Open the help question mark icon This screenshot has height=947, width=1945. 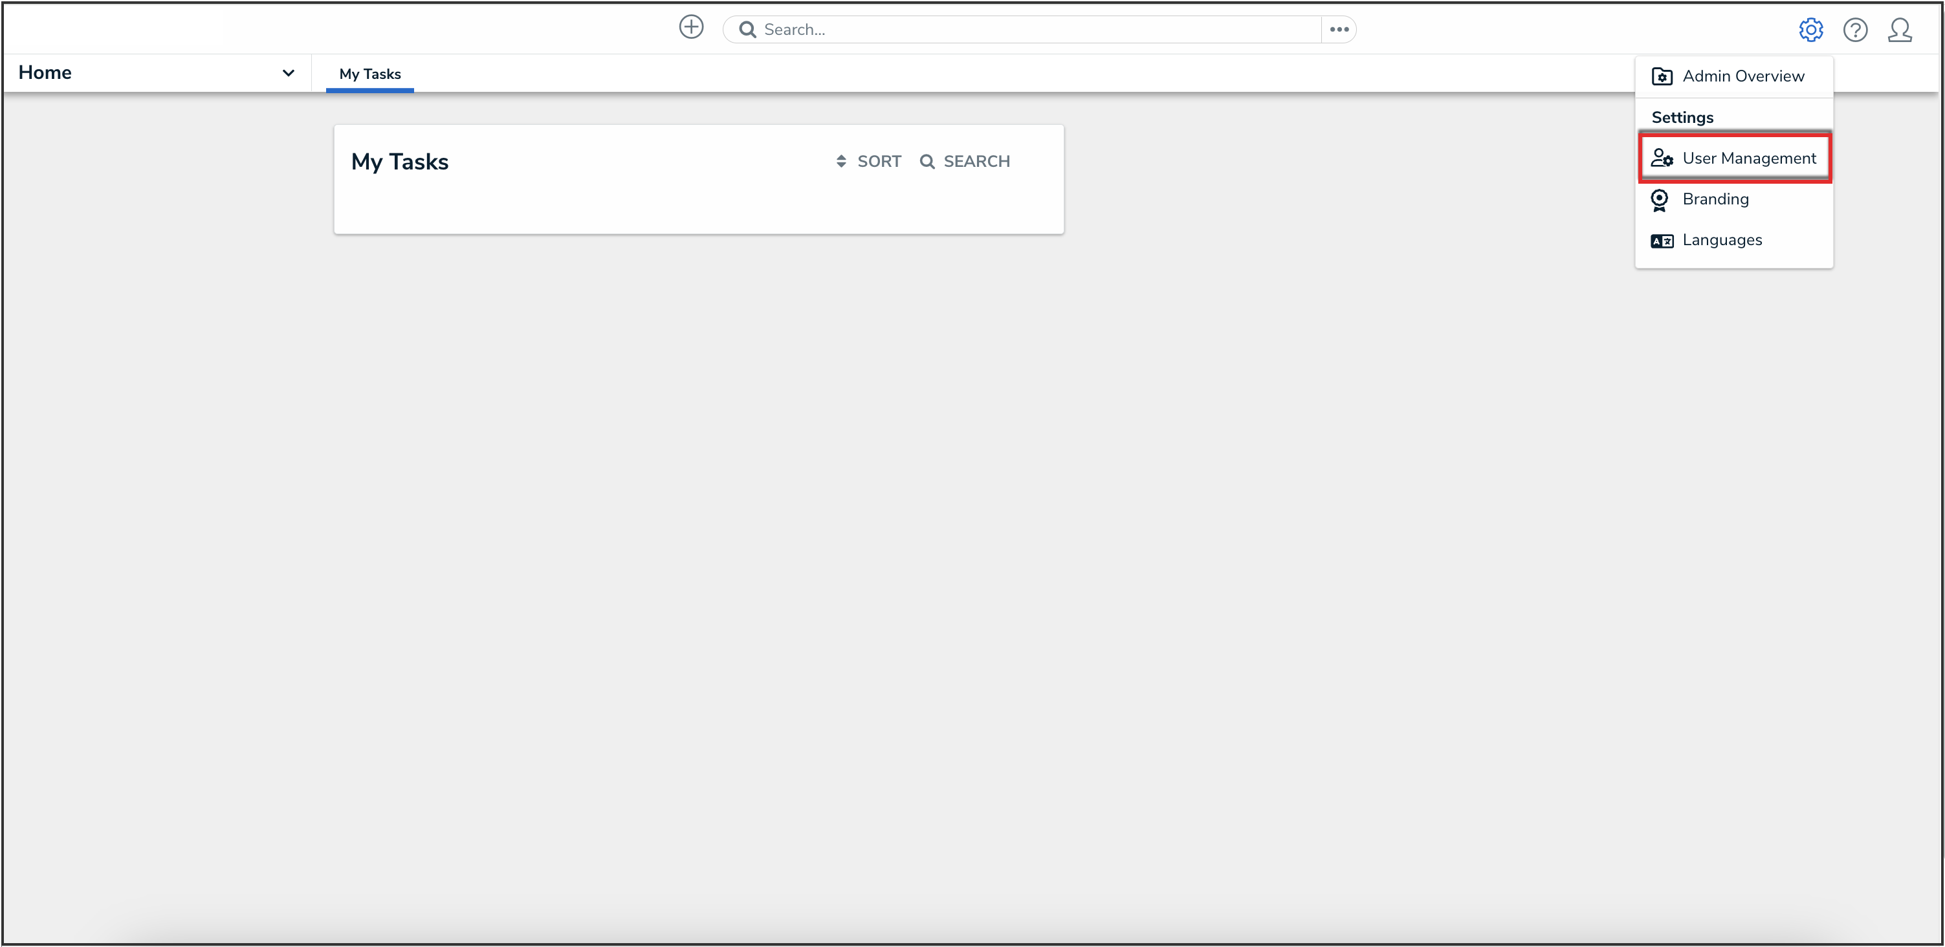tap(1854, 30)
